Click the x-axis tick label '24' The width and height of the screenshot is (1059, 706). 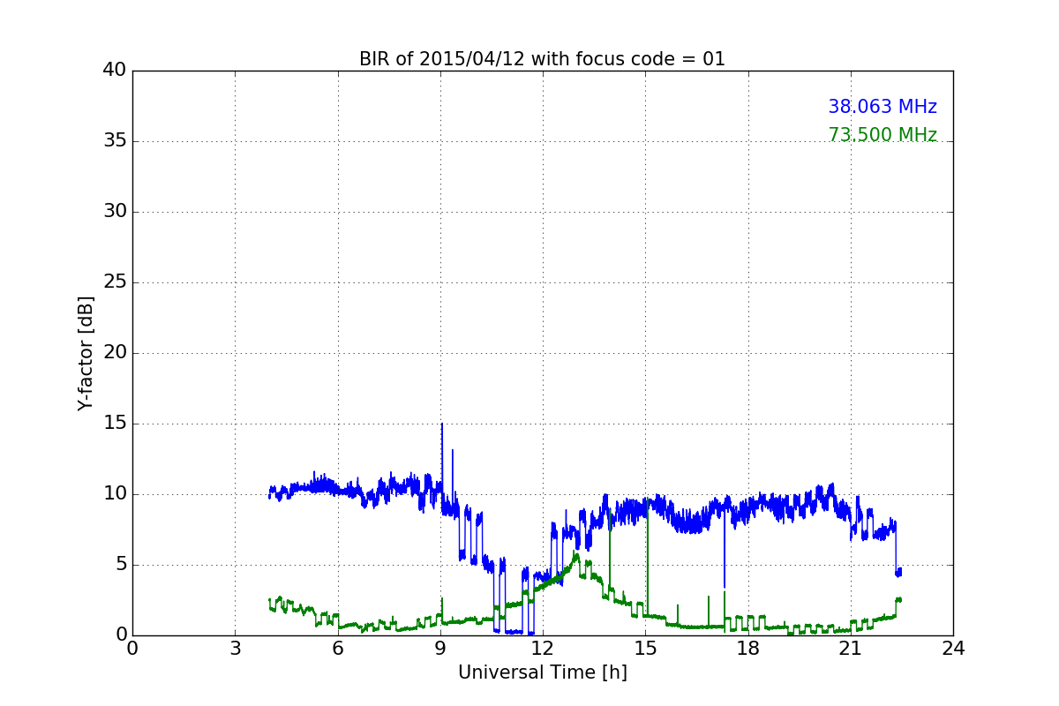[953, 649]
